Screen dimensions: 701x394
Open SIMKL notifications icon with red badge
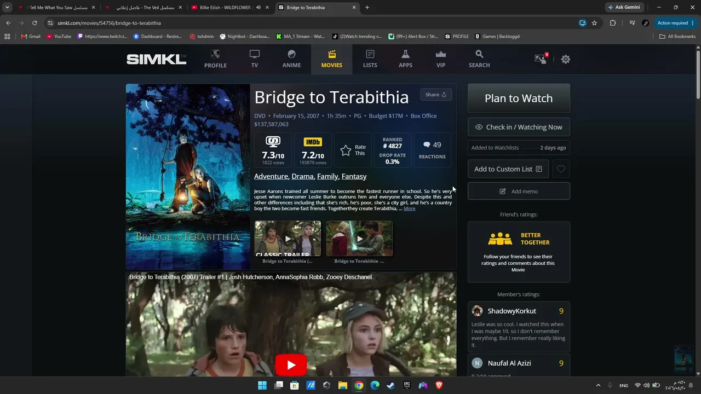click(541, 59)
